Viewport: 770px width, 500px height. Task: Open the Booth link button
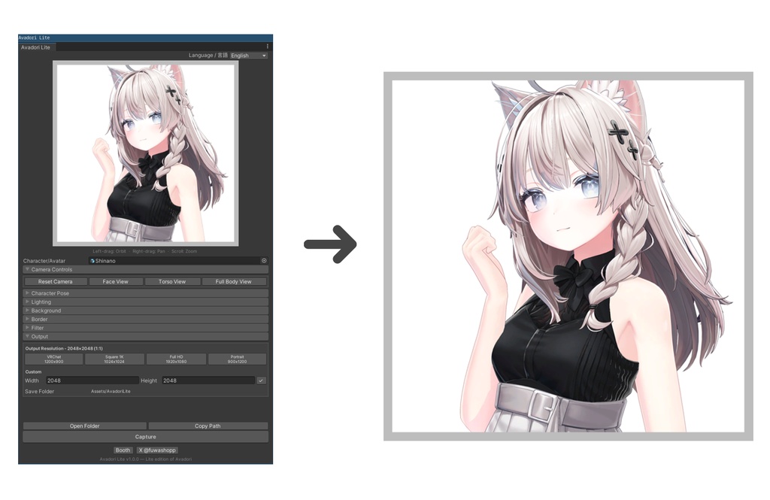click(x=123, y=450)
